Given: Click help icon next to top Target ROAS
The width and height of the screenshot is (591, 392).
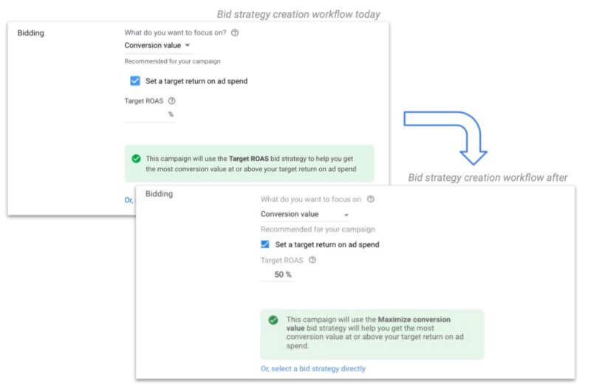Looking at the screenshot, I should tap(172, 100).
